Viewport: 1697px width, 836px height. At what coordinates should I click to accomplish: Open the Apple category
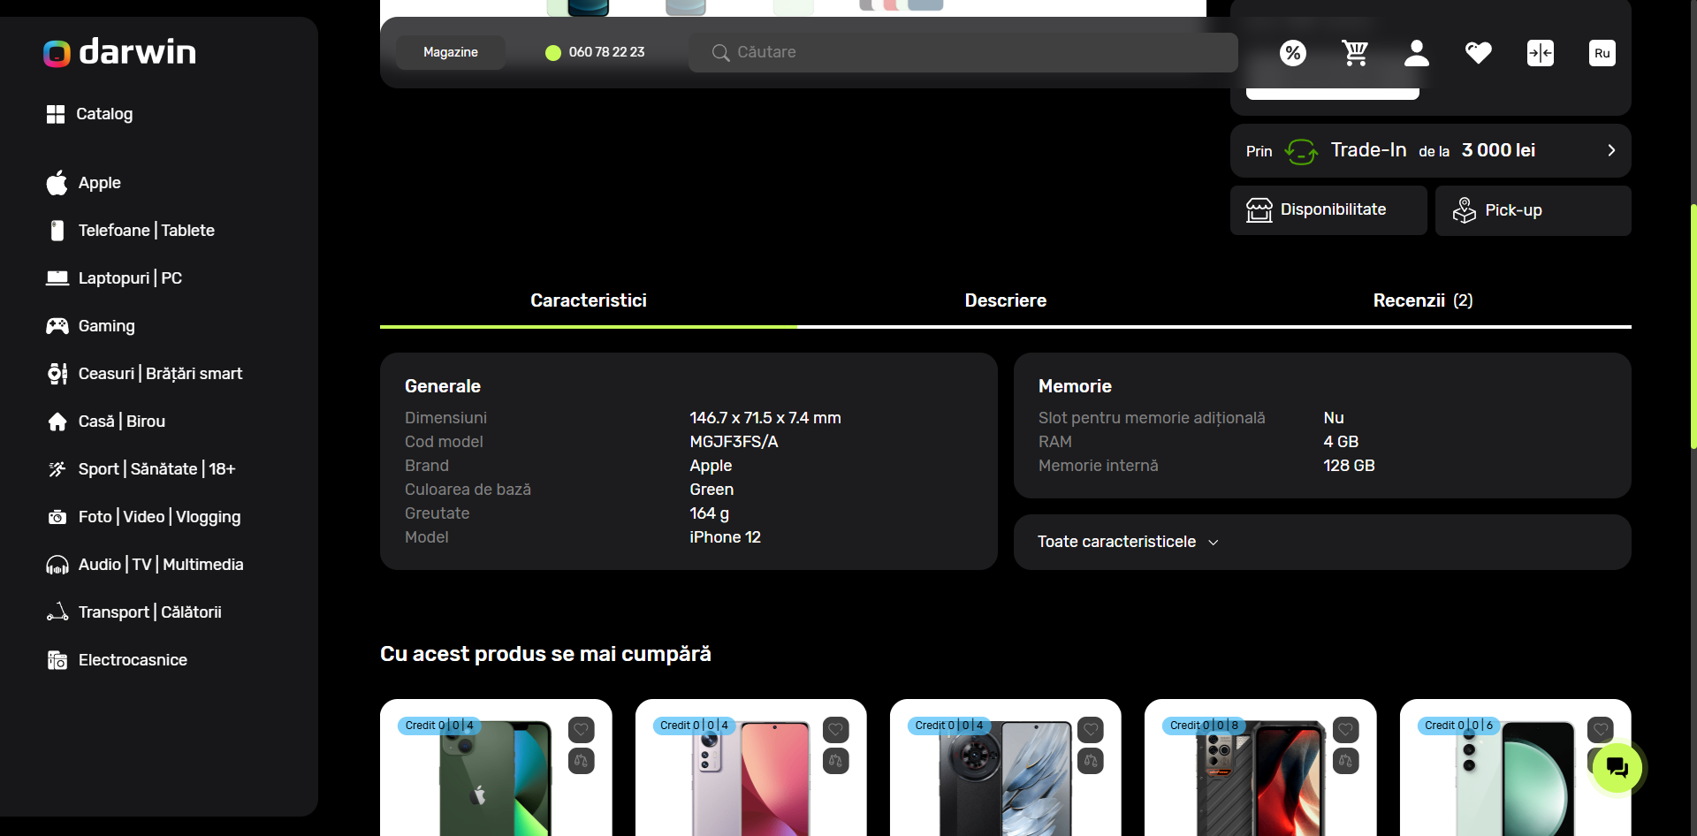tap(83, 183)
